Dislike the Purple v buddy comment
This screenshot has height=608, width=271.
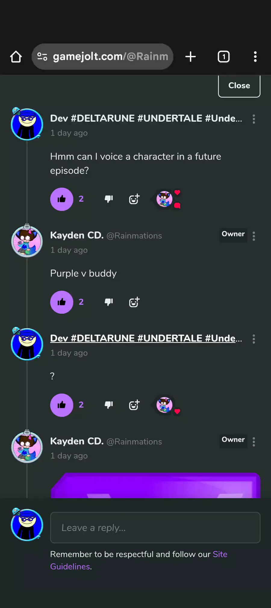(x=109, y=302)
